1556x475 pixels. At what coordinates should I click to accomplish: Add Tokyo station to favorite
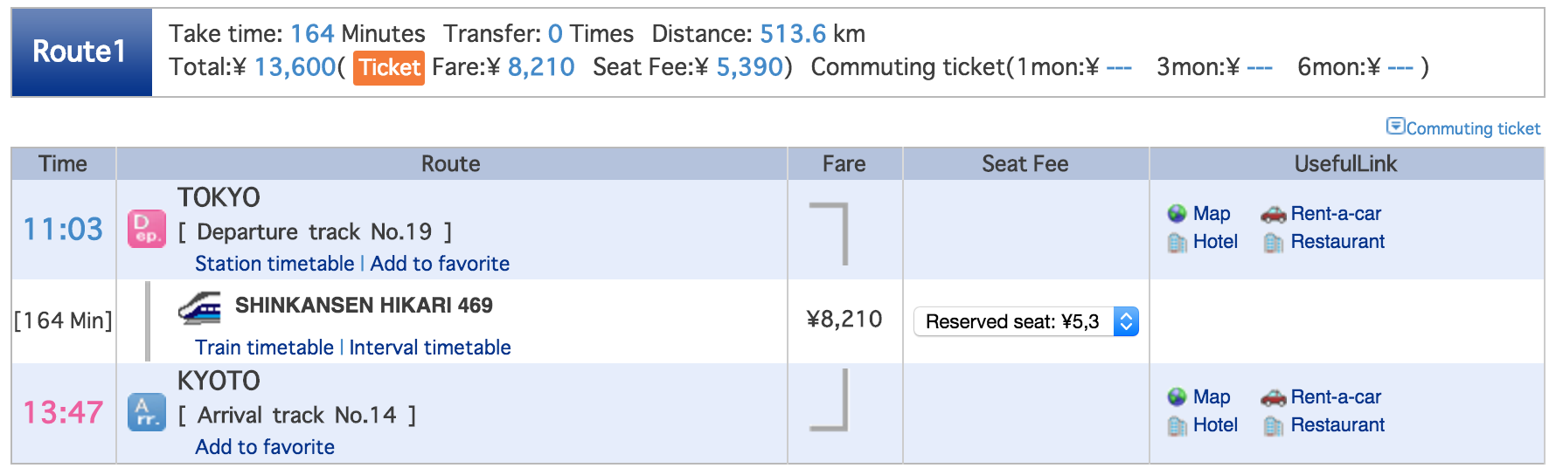[440, 264]
